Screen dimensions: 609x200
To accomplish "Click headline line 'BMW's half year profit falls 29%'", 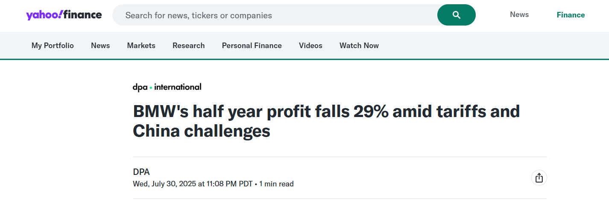I will [260, 111].
